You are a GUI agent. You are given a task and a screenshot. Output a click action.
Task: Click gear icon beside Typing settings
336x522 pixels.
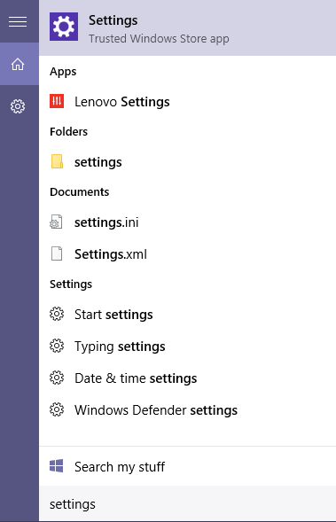pyautogui.click(x=57, y=346)
